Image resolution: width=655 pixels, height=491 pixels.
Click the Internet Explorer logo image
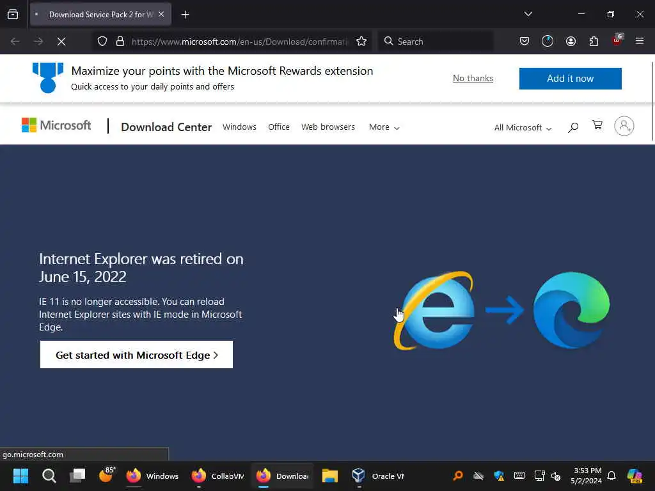click(x=434, y=311)
